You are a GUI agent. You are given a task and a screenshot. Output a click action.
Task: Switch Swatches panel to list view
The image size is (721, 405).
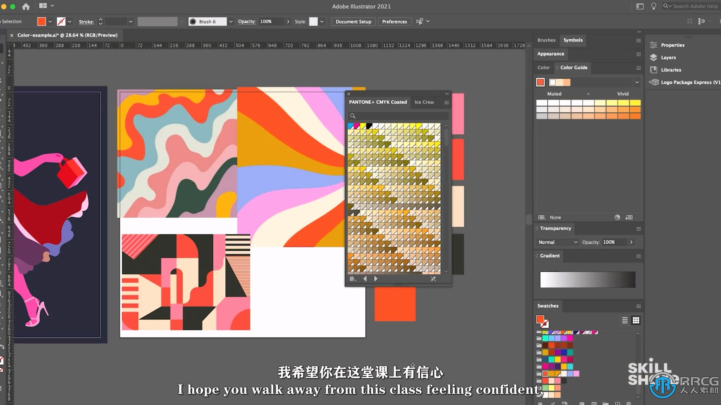pyautogui.click(x=625, y=320)
